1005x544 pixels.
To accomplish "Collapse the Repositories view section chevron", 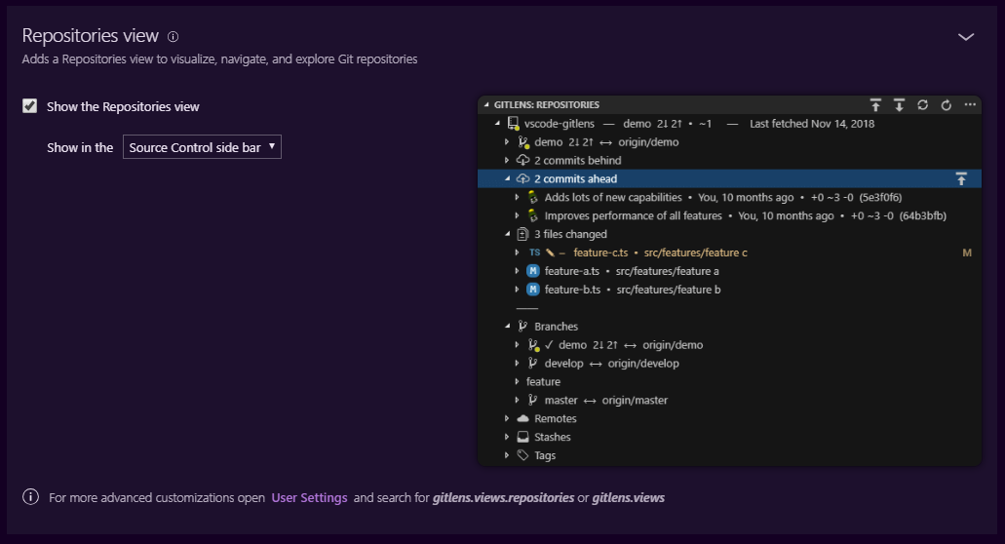I will pos(966,37).
